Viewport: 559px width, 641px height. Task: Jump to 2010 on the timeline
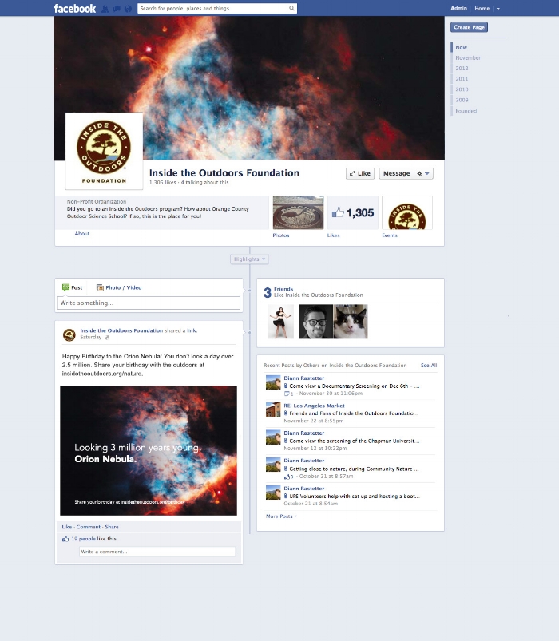pyautogui.click(x=462, y=89)
